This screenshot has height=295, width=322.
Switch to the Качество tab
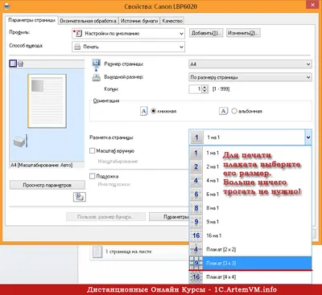click(x=172, y=21)
